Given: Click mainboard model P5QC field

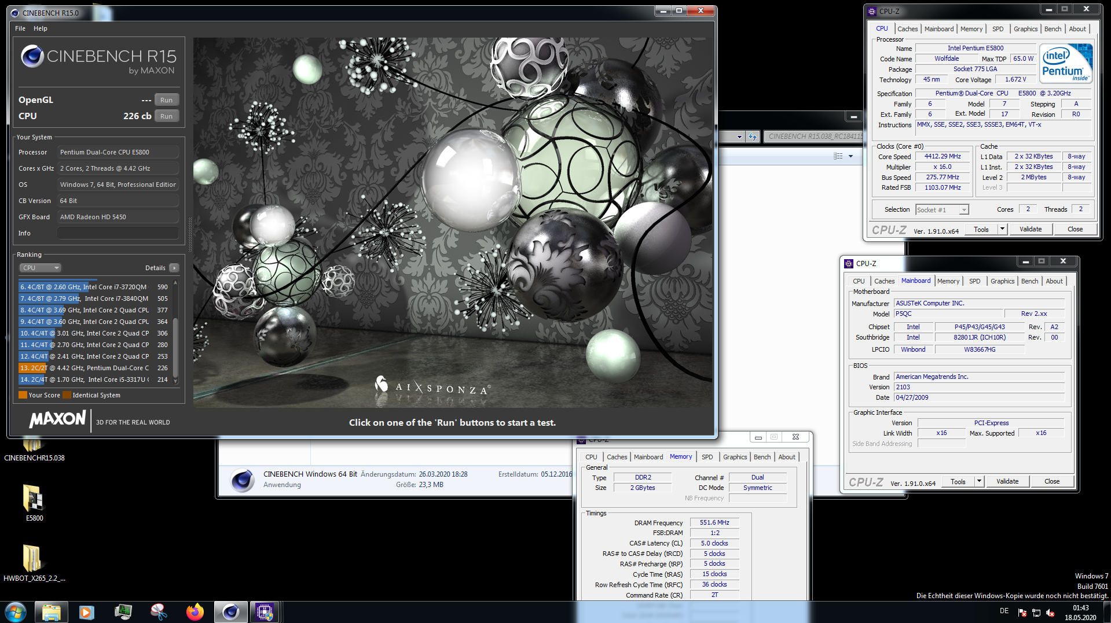Looking at the screenshot, I should [947, 314].
